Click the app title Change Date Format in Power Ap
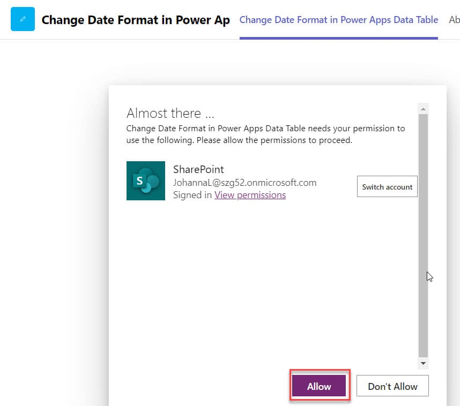The image size is (460, 406). [x=136, y=20]
